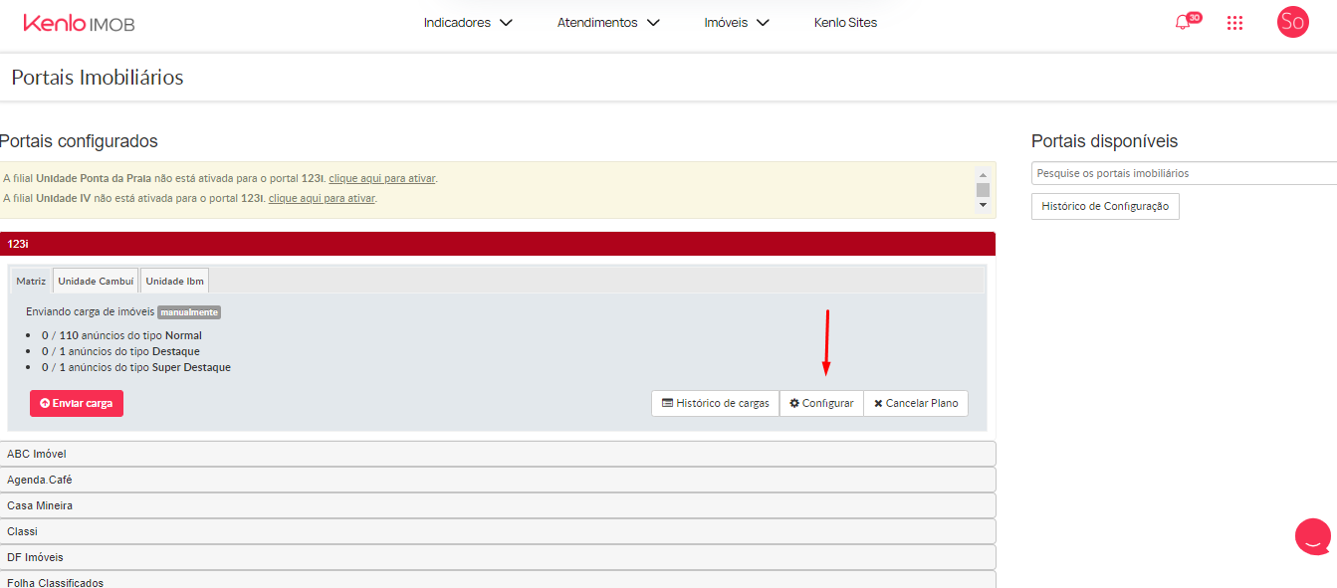Expand the ABC Imóvel portal row

pyautogui.click(x=498, y=454)
